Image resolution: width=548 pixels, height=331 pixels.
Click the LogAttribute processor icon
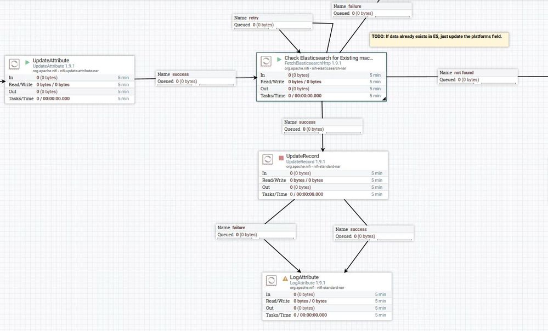coord(271,281)
